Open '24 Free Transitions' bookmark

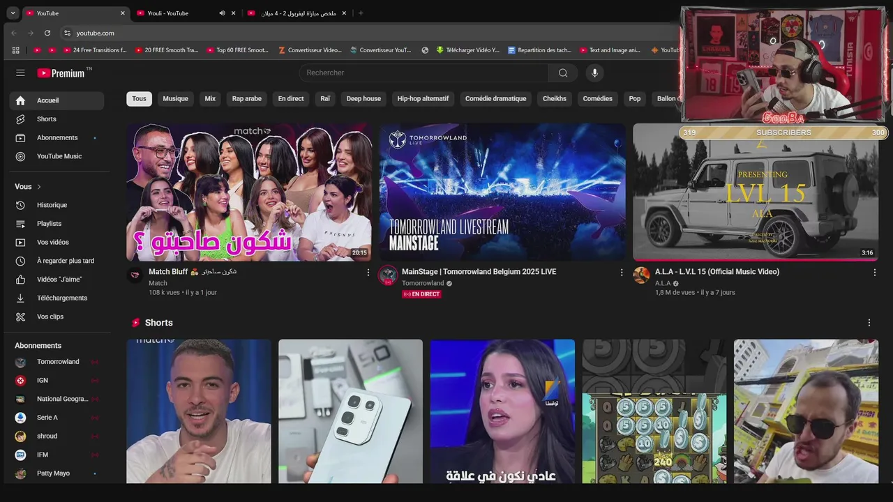pos(95,50)
